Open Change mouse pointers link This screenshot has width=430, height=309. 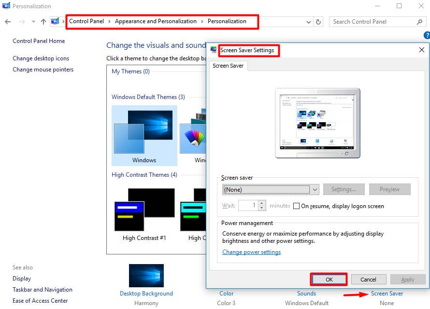pos(43,70)
